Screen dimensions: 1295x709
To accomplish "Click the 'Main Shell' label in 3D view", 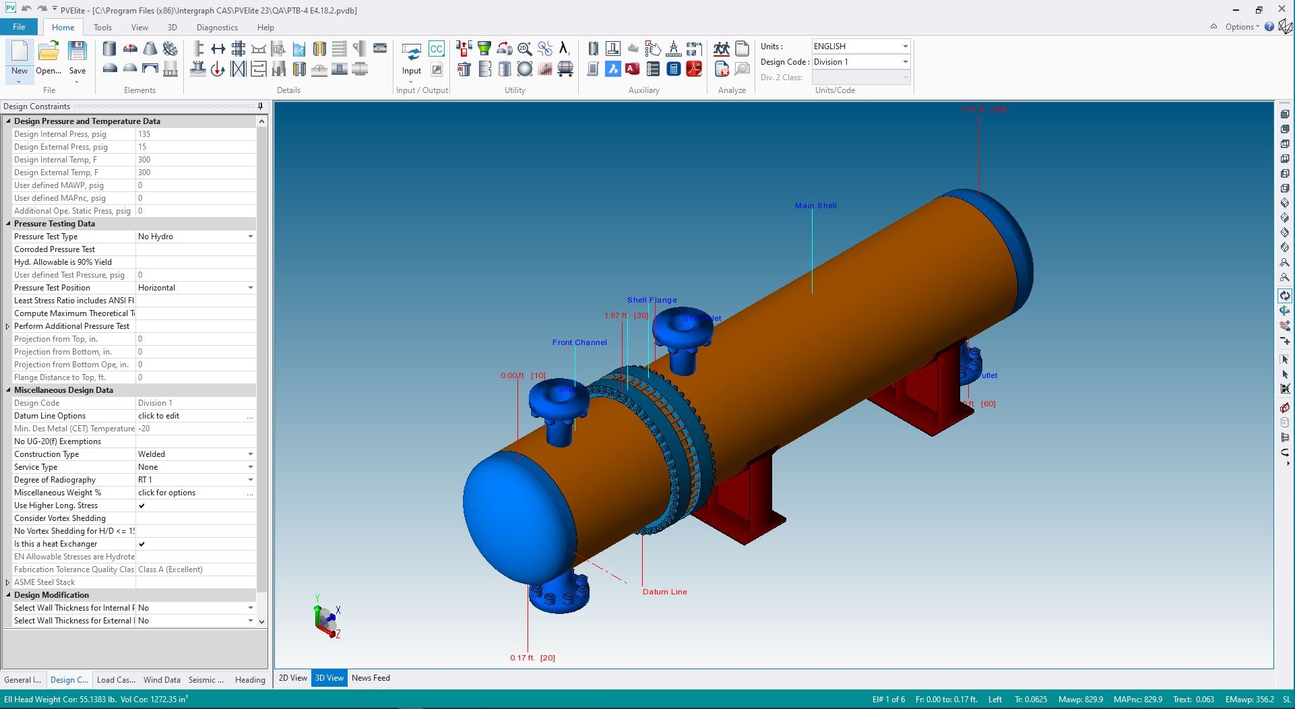I will (x=815, y=206).
